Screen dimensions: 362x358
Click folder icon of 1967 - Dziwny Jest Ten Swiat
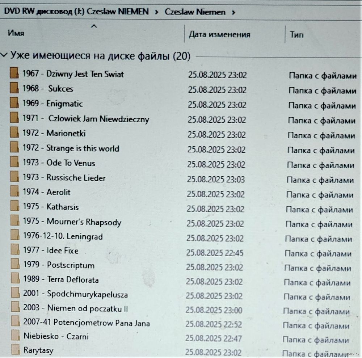click(x=14, y=73)
